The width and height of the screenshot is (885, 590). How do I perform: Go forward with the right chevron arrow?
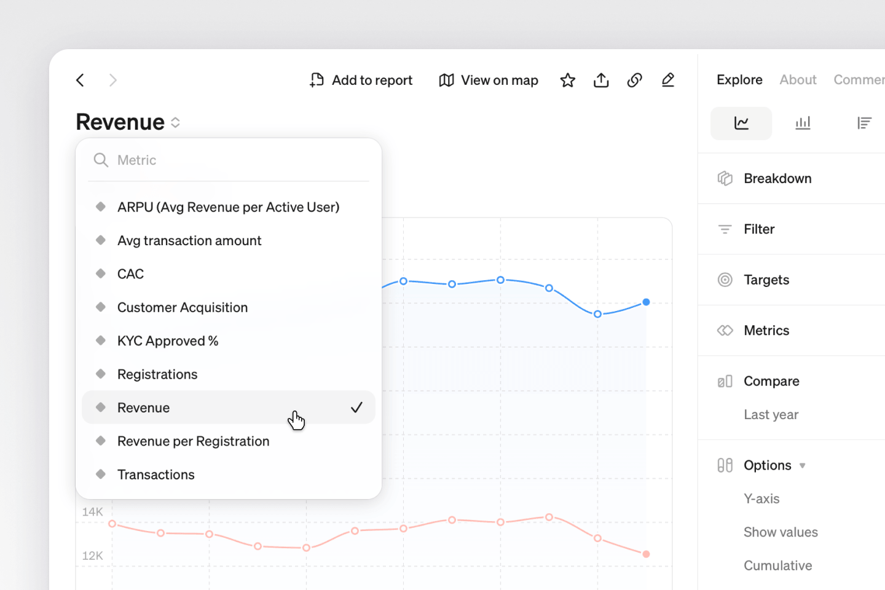click(113, 80)
